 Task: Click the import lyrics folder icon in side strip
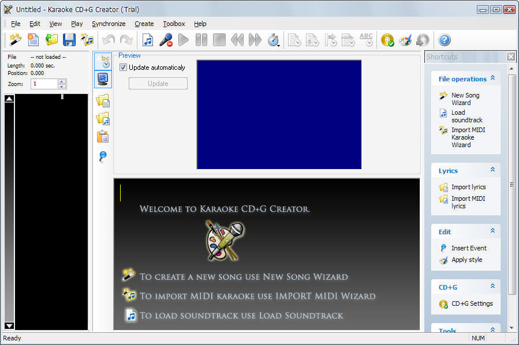(x=103, y=100)
